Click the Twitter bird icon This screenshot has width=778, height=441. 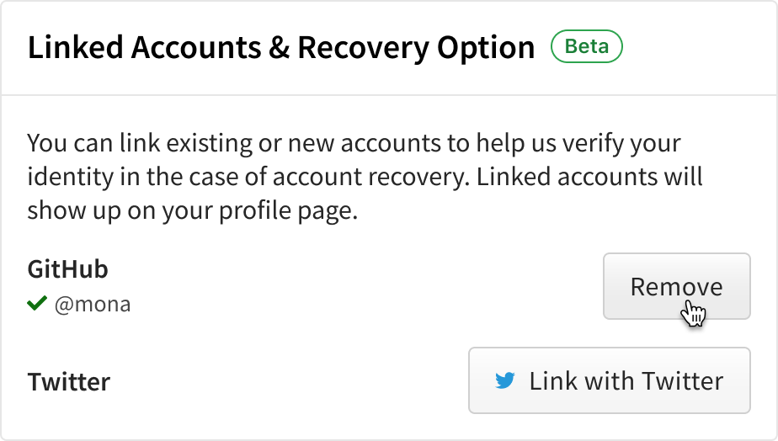click(505, 381)
